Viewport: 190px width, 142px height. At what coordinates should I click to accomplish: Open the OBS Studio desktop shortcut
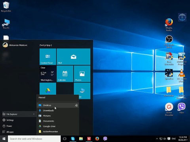pos(169,41)
